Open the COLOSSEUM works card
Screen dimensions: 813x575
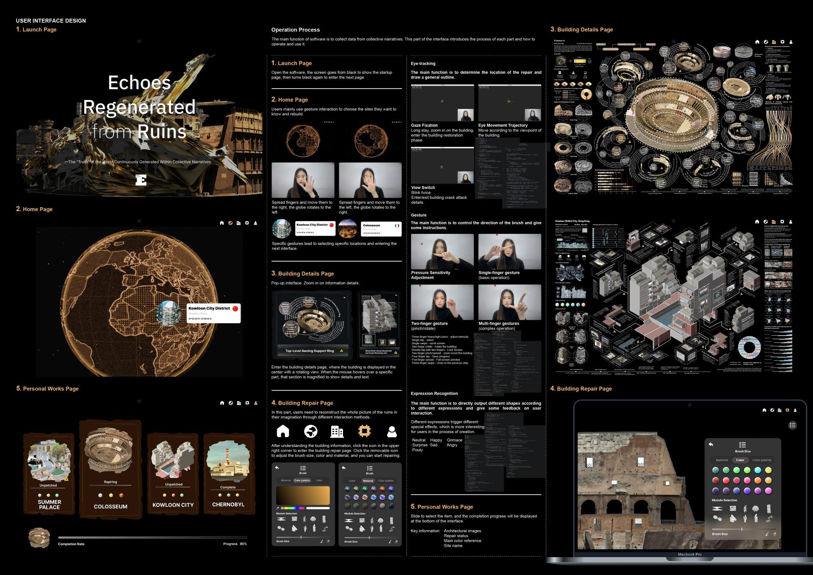[x=111, y=469]
